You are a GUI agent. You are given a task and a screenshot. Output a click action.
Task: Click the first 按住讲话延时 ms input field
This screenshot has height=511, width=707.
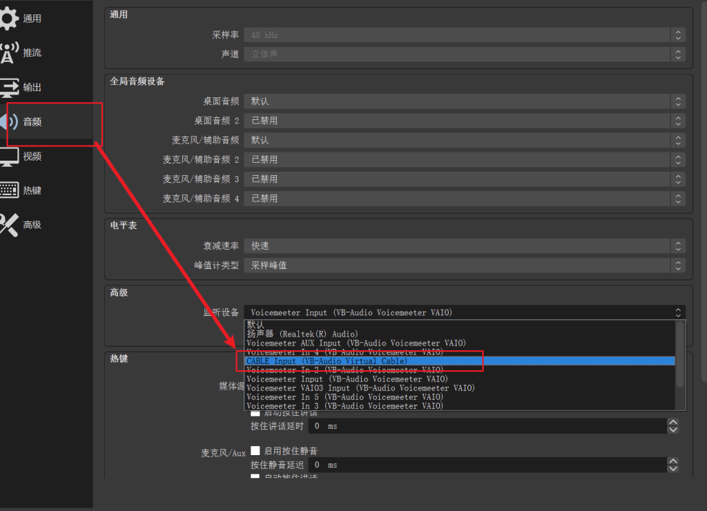pos(487,426)
